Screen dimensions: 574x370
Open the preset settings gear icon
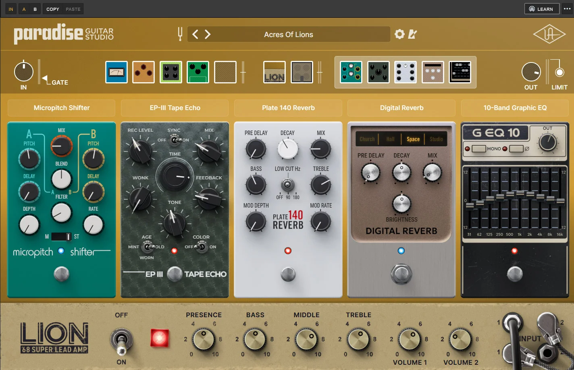(x=399, y=34)
